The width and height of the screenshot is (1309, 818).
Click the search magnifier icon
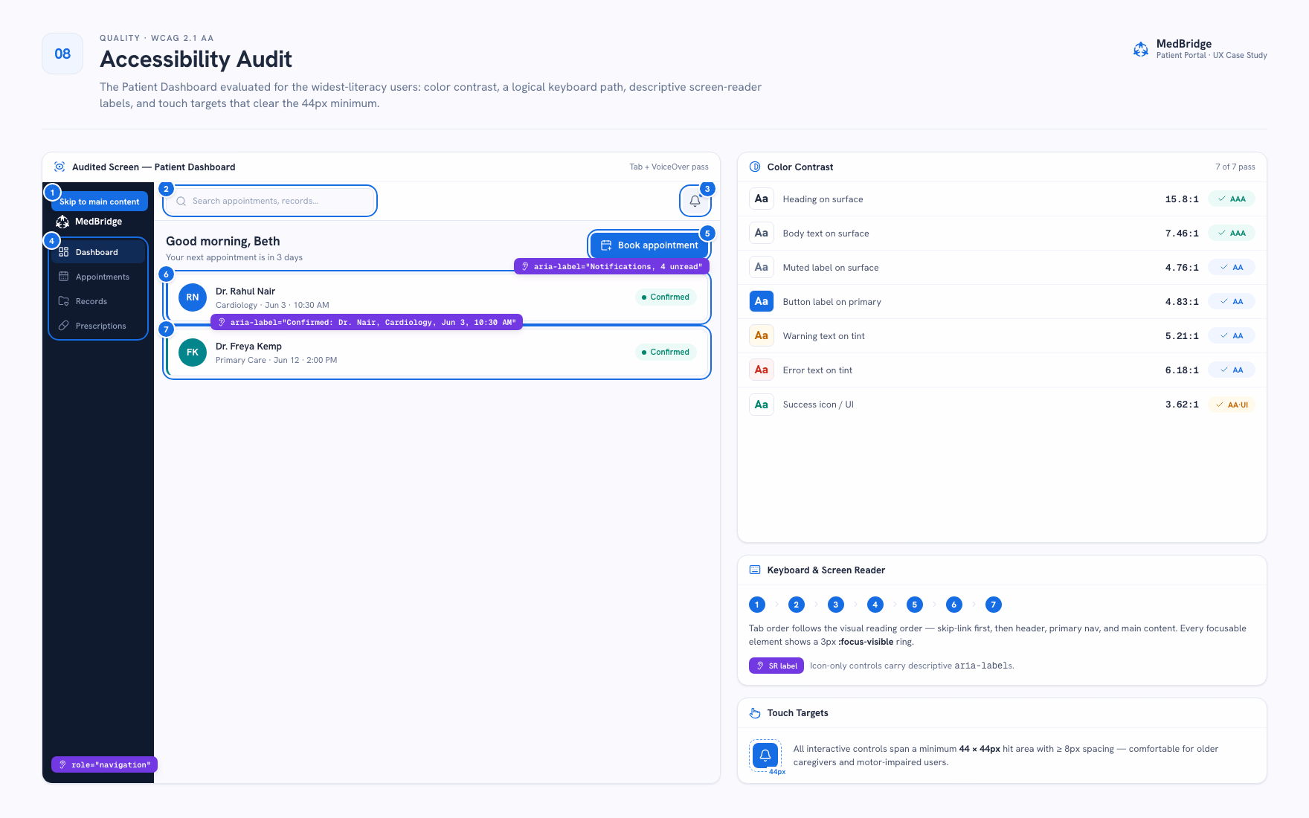tap(181, 201)
